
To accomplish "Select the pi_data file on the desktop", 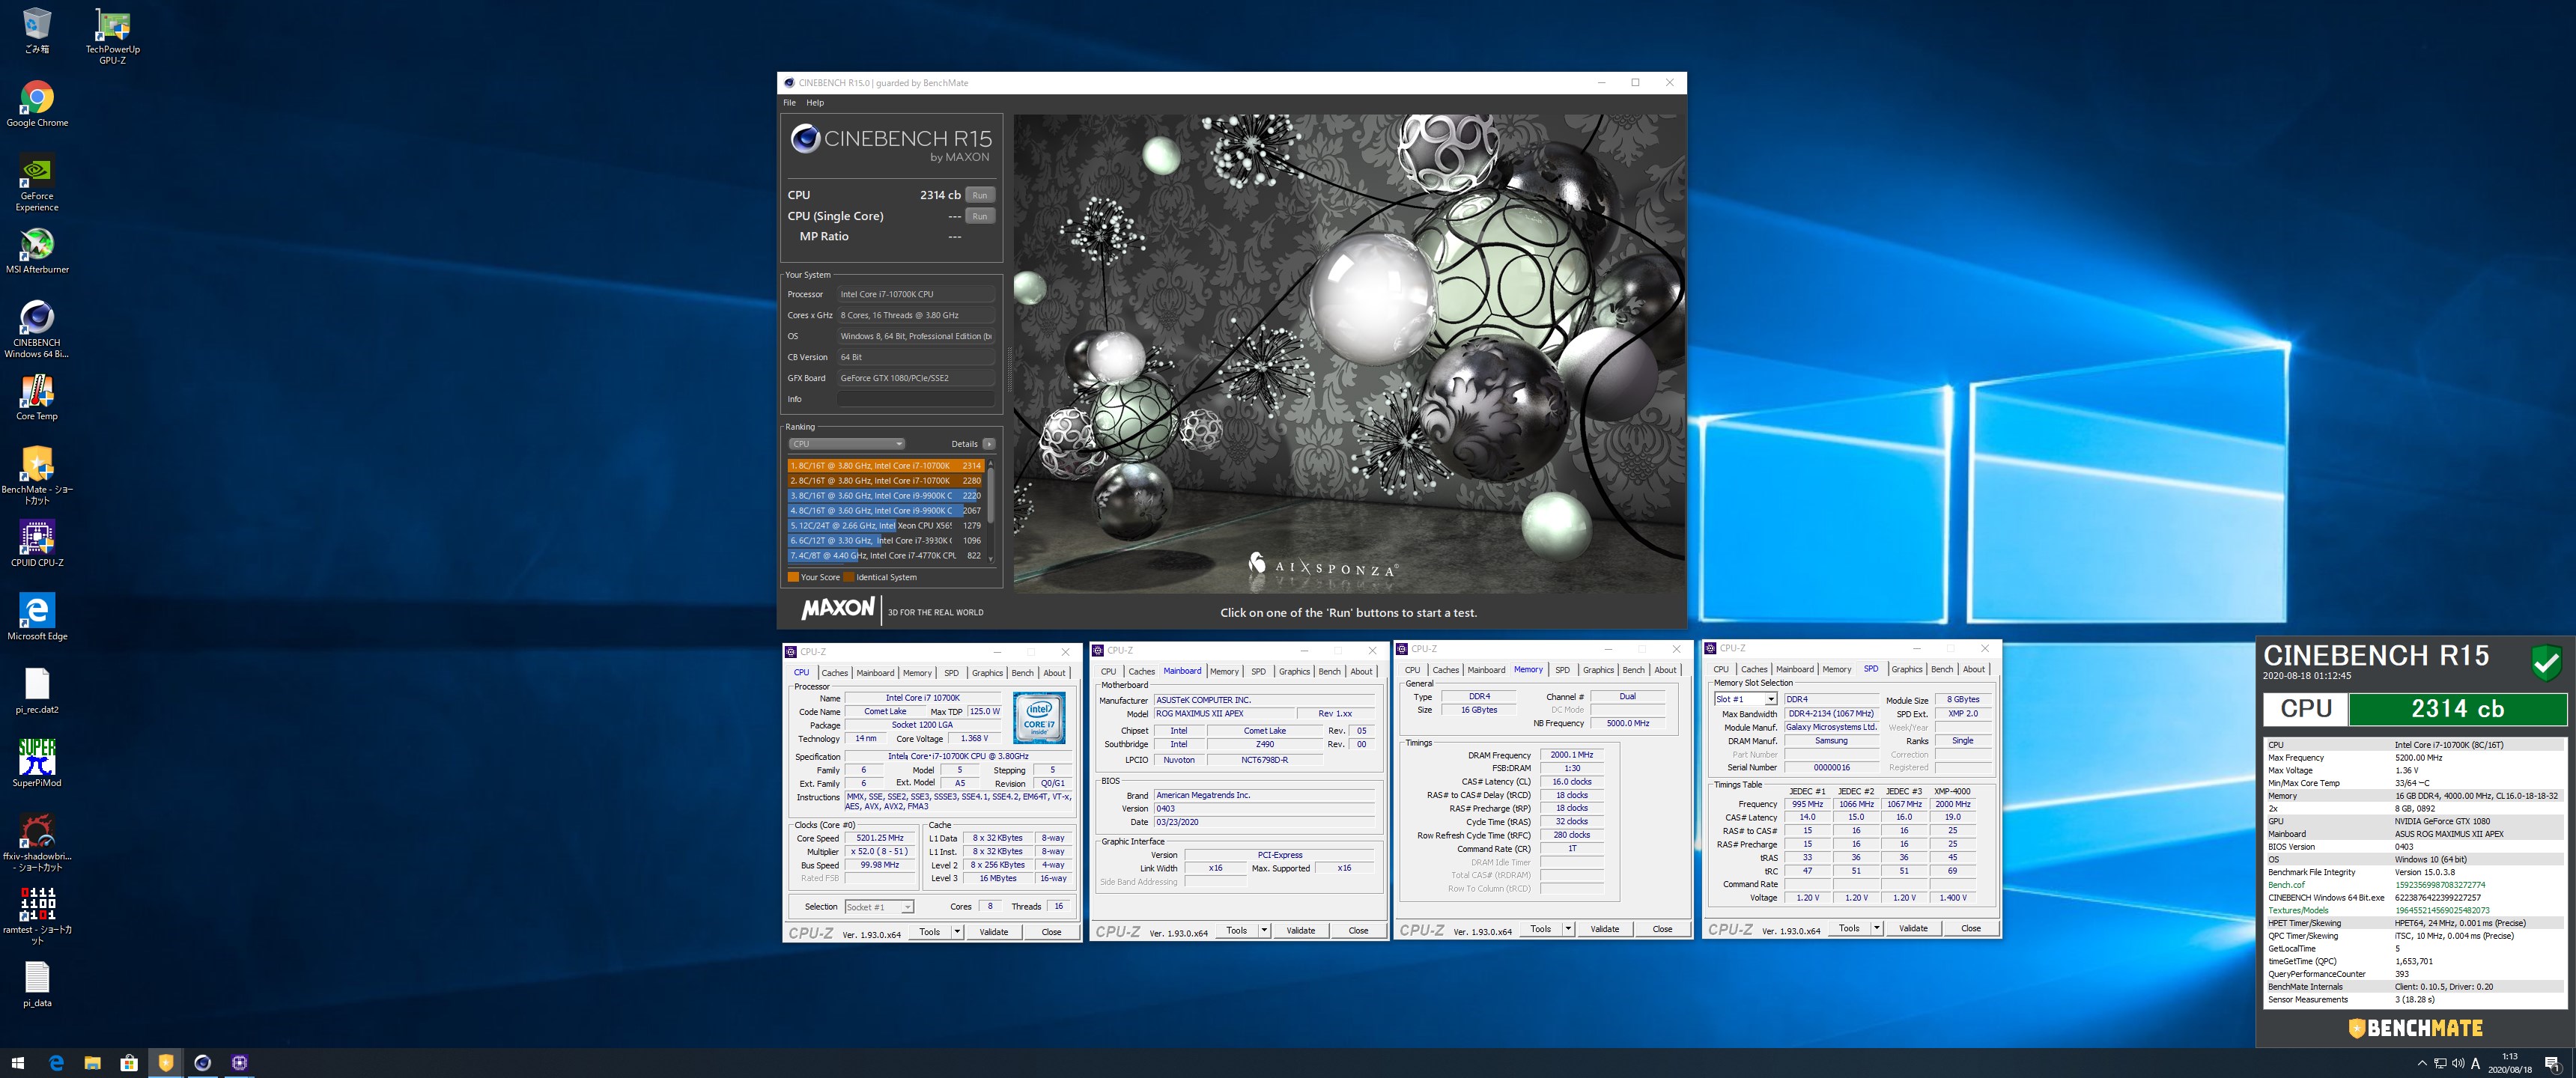I will click(x=37, y=983).
